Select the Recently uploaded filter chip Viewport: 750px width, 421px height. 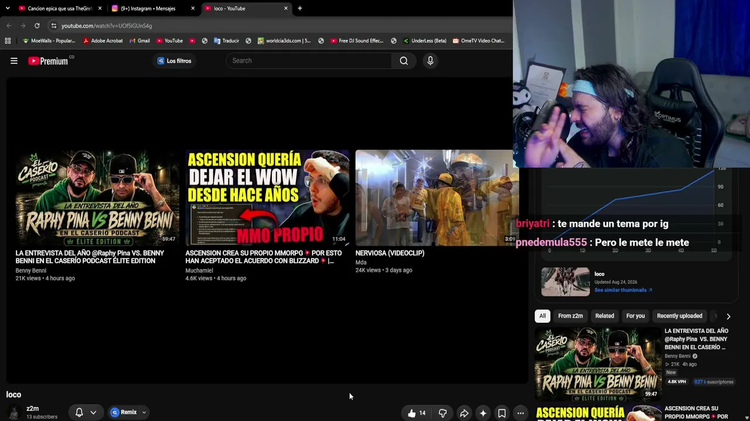(680, 316)
